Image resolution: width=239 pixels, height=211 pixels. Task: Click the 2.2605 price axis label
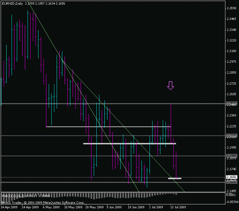point(231,94)
